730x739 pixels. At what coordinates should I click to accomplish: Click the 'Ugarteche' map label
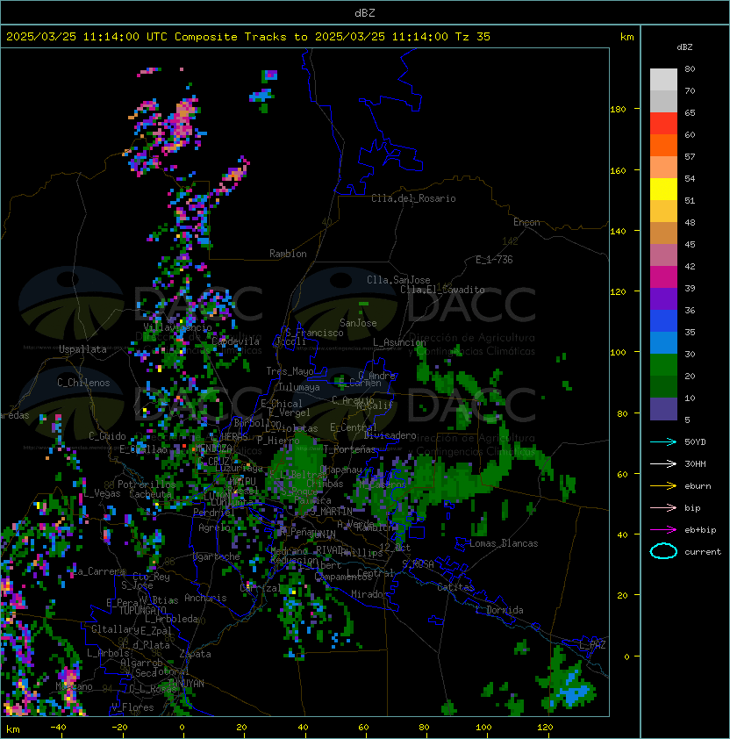(217, 556)
